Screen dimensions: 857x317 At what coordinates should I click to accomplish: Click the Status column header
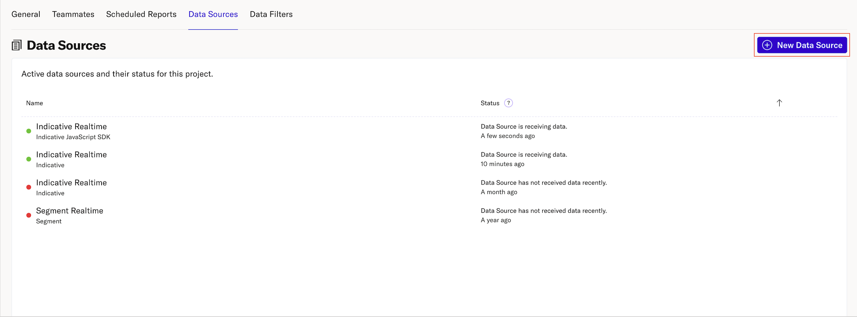tap(490, 103)
